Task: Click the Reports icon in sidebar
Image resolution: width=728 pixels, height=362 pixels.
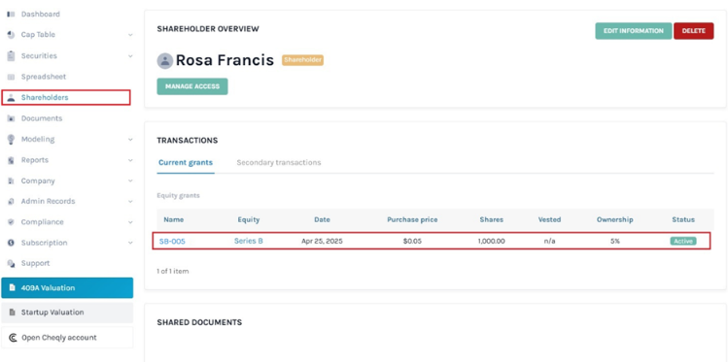Action: click(11, 160)
